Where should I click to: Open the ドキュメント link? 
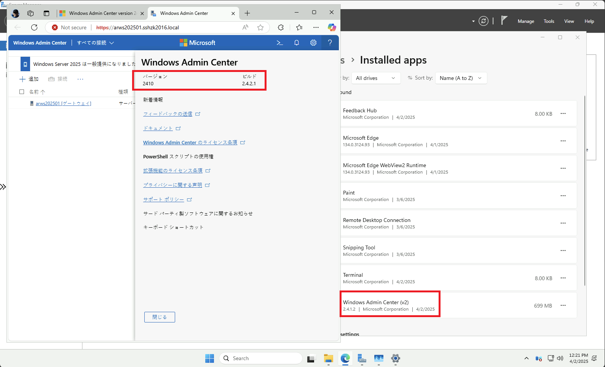pyautogui.click(x=158, y=128)
